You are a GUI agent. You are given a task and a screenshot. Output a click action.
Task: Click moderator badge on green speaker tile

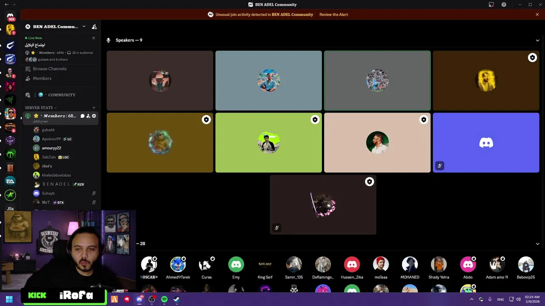315,120
